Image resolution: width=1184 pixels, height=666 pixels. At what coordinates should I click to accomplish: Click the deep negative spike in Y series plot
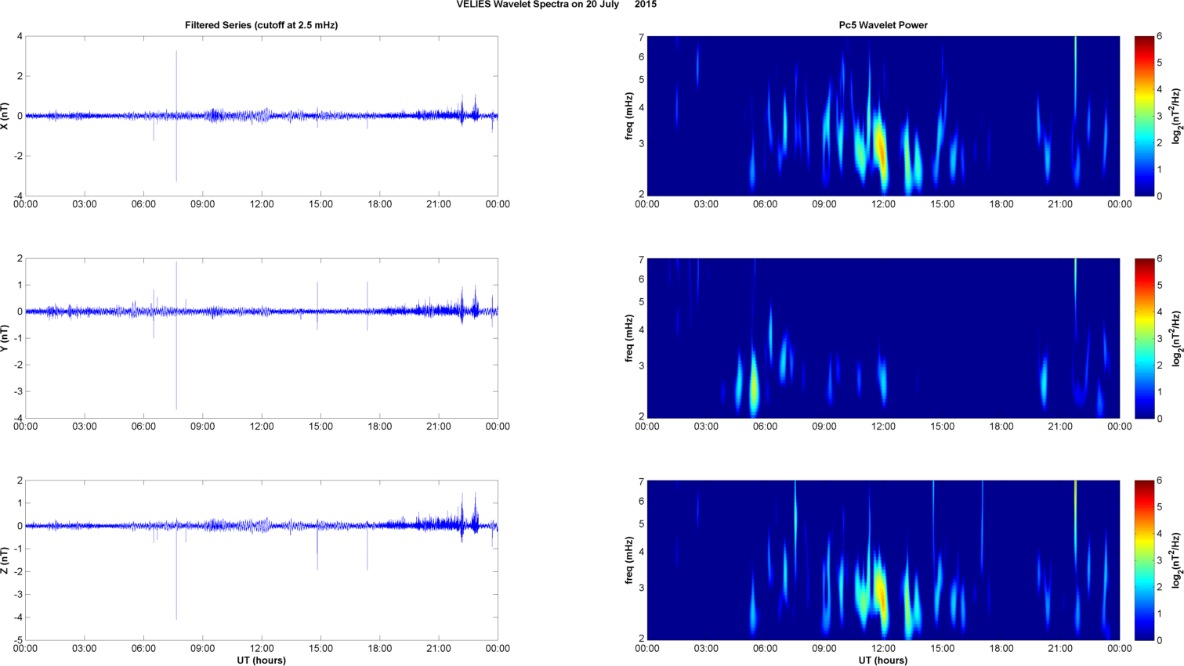click(176, 360)
